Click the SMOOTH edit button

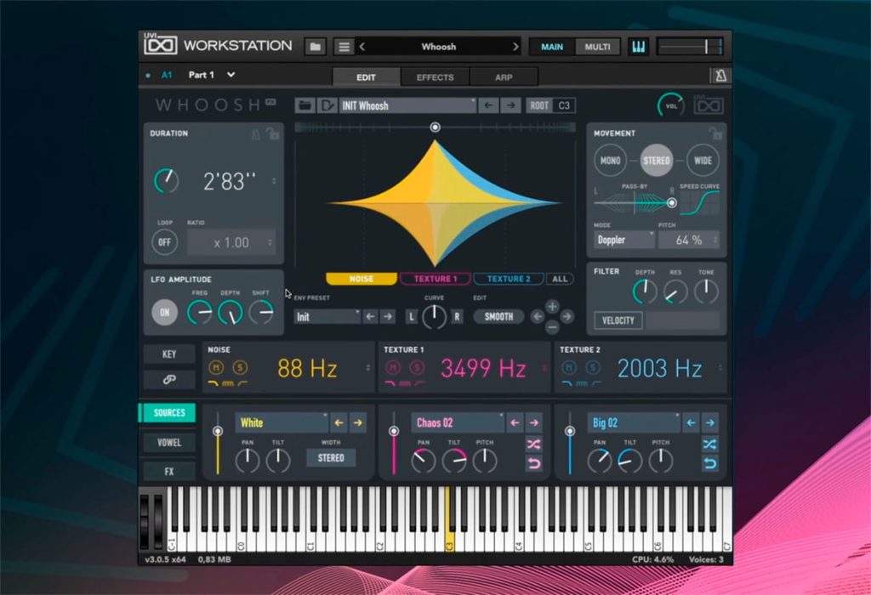(498, 317)
